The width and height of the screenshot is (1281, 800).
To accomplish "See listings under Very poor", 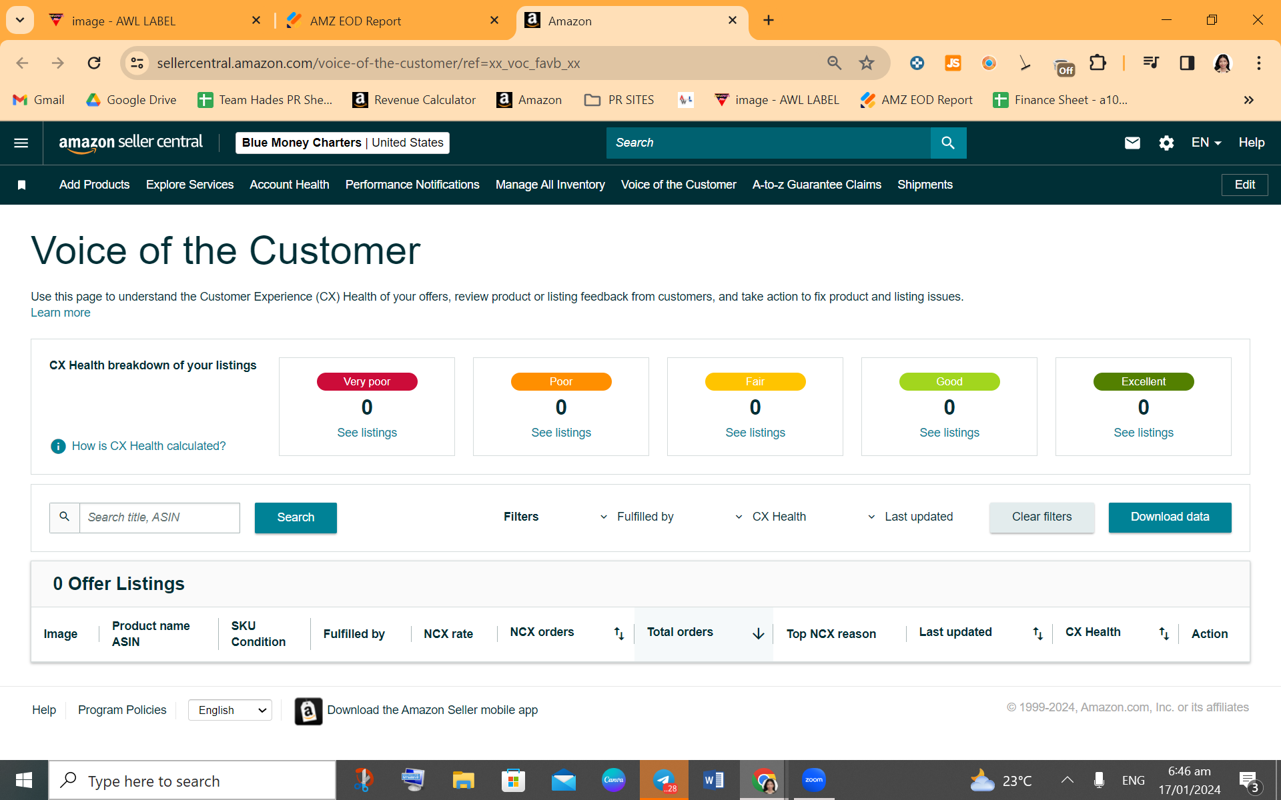I will (367, 433).
